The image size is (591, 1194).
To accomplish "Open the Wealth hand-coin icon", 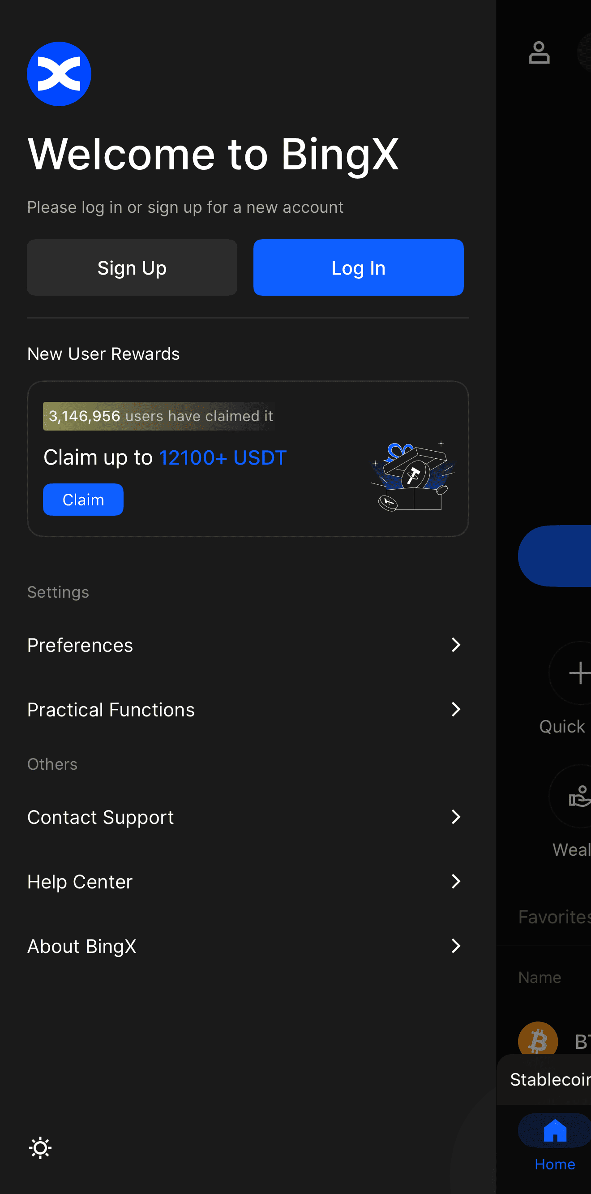I will pos(579,796).
